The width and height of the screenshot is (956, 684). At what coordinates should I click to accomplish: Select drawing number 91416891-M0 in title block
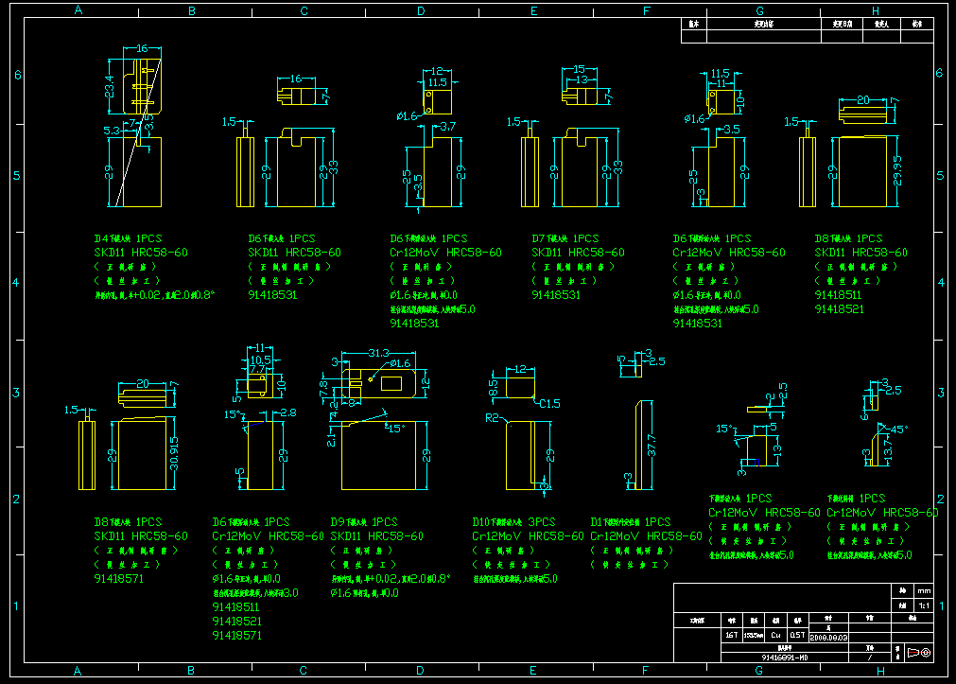[x=785, y=658]
